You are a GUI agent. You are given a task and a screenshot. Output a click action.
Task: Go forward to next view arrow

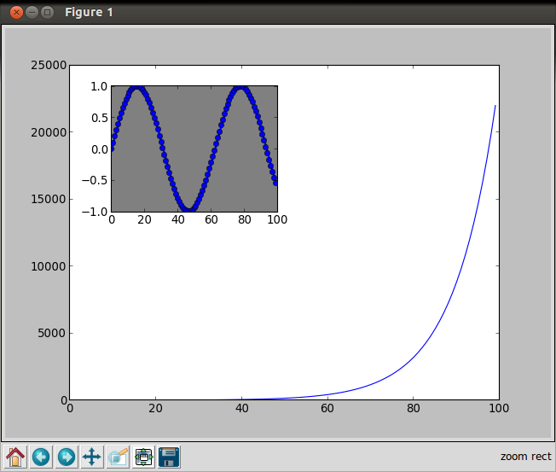pyautogui.click(x=67, y=457)
